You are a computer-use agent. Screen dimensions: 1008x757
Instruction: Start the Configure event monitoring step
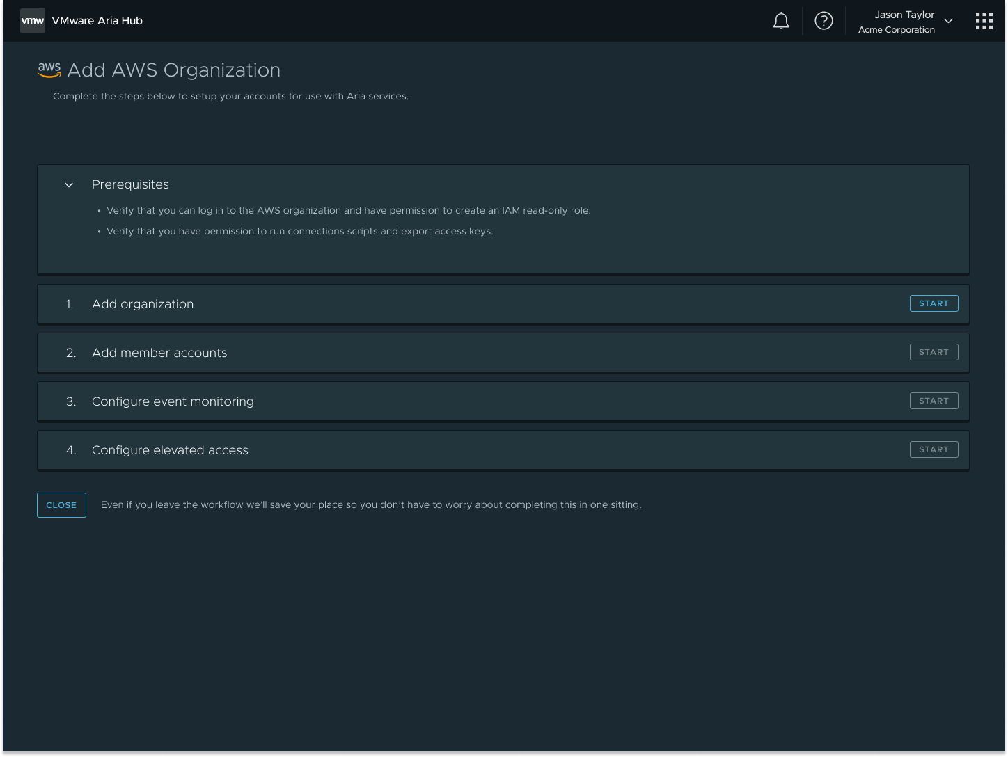(x=934, y=401)
